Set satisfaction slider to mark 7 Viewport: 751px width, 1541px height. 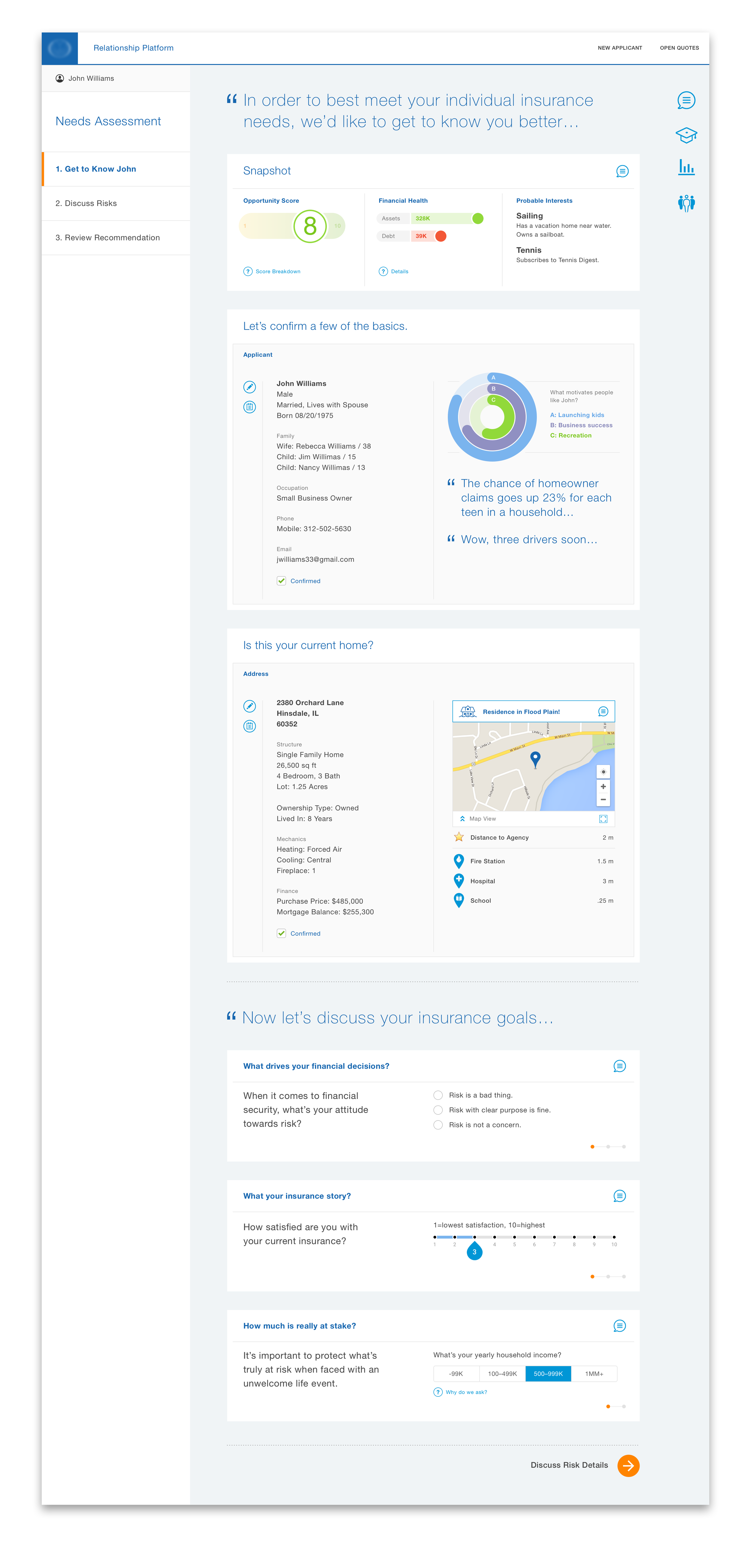(x=554, y=1237)
